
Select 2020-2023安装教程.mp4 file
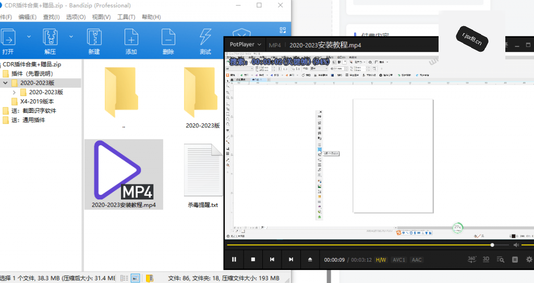coord(124,174)
